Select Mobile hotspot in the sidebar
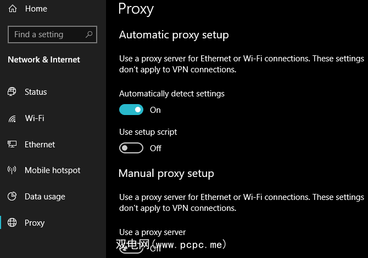Screen dimensions: 368x258 coord(52,170)
